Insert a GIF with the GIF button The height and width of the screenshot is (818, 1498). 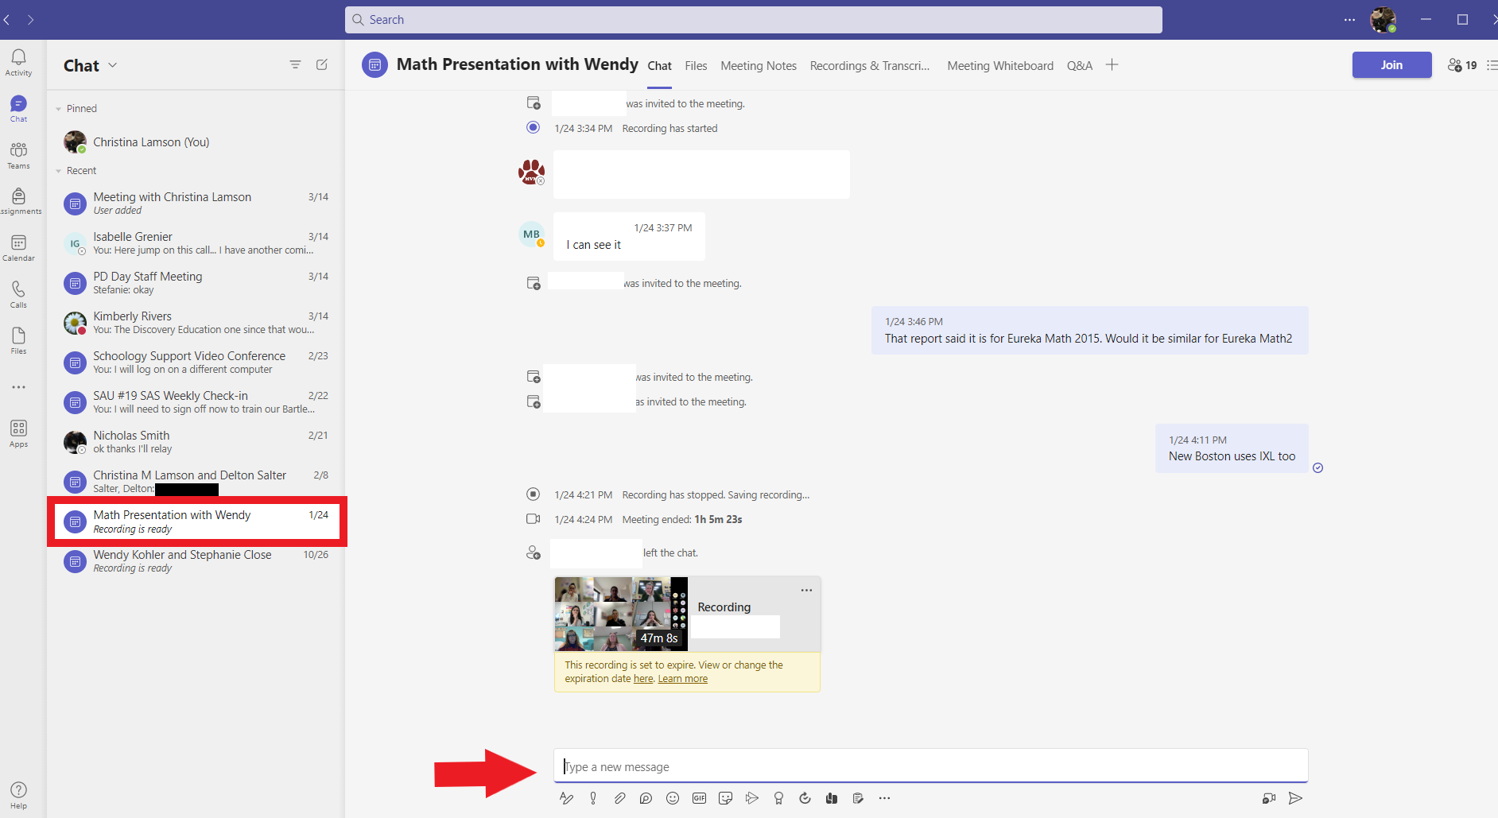pos(699,798)
